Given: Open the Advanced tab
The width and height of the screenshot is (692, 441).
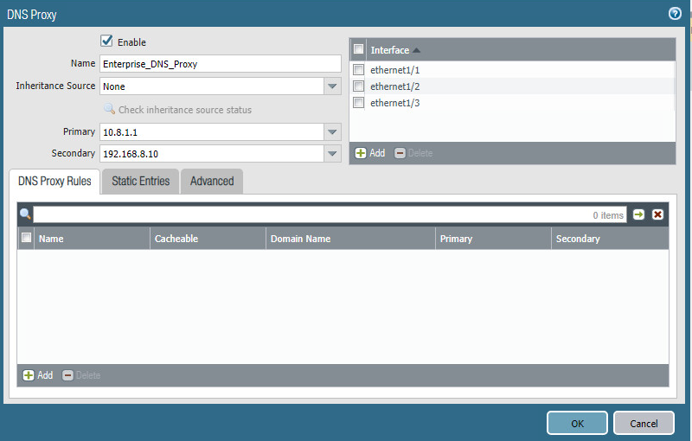Looking at the screenshot, I should point(212,181).
